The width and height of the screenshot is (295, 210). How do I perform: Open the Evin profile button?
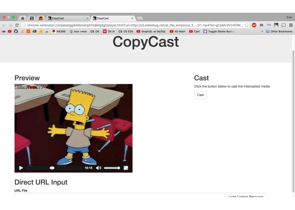pyautogui.click(x=289, y=17)
